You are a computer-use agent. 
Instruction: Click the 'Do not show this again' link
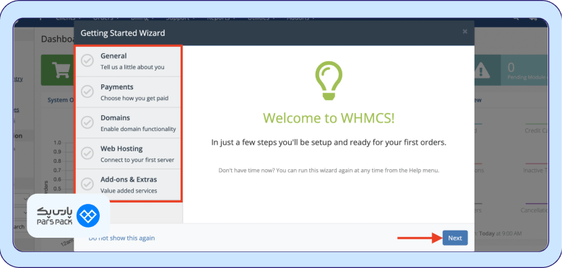pyautogui.click(x=122, y=238)
